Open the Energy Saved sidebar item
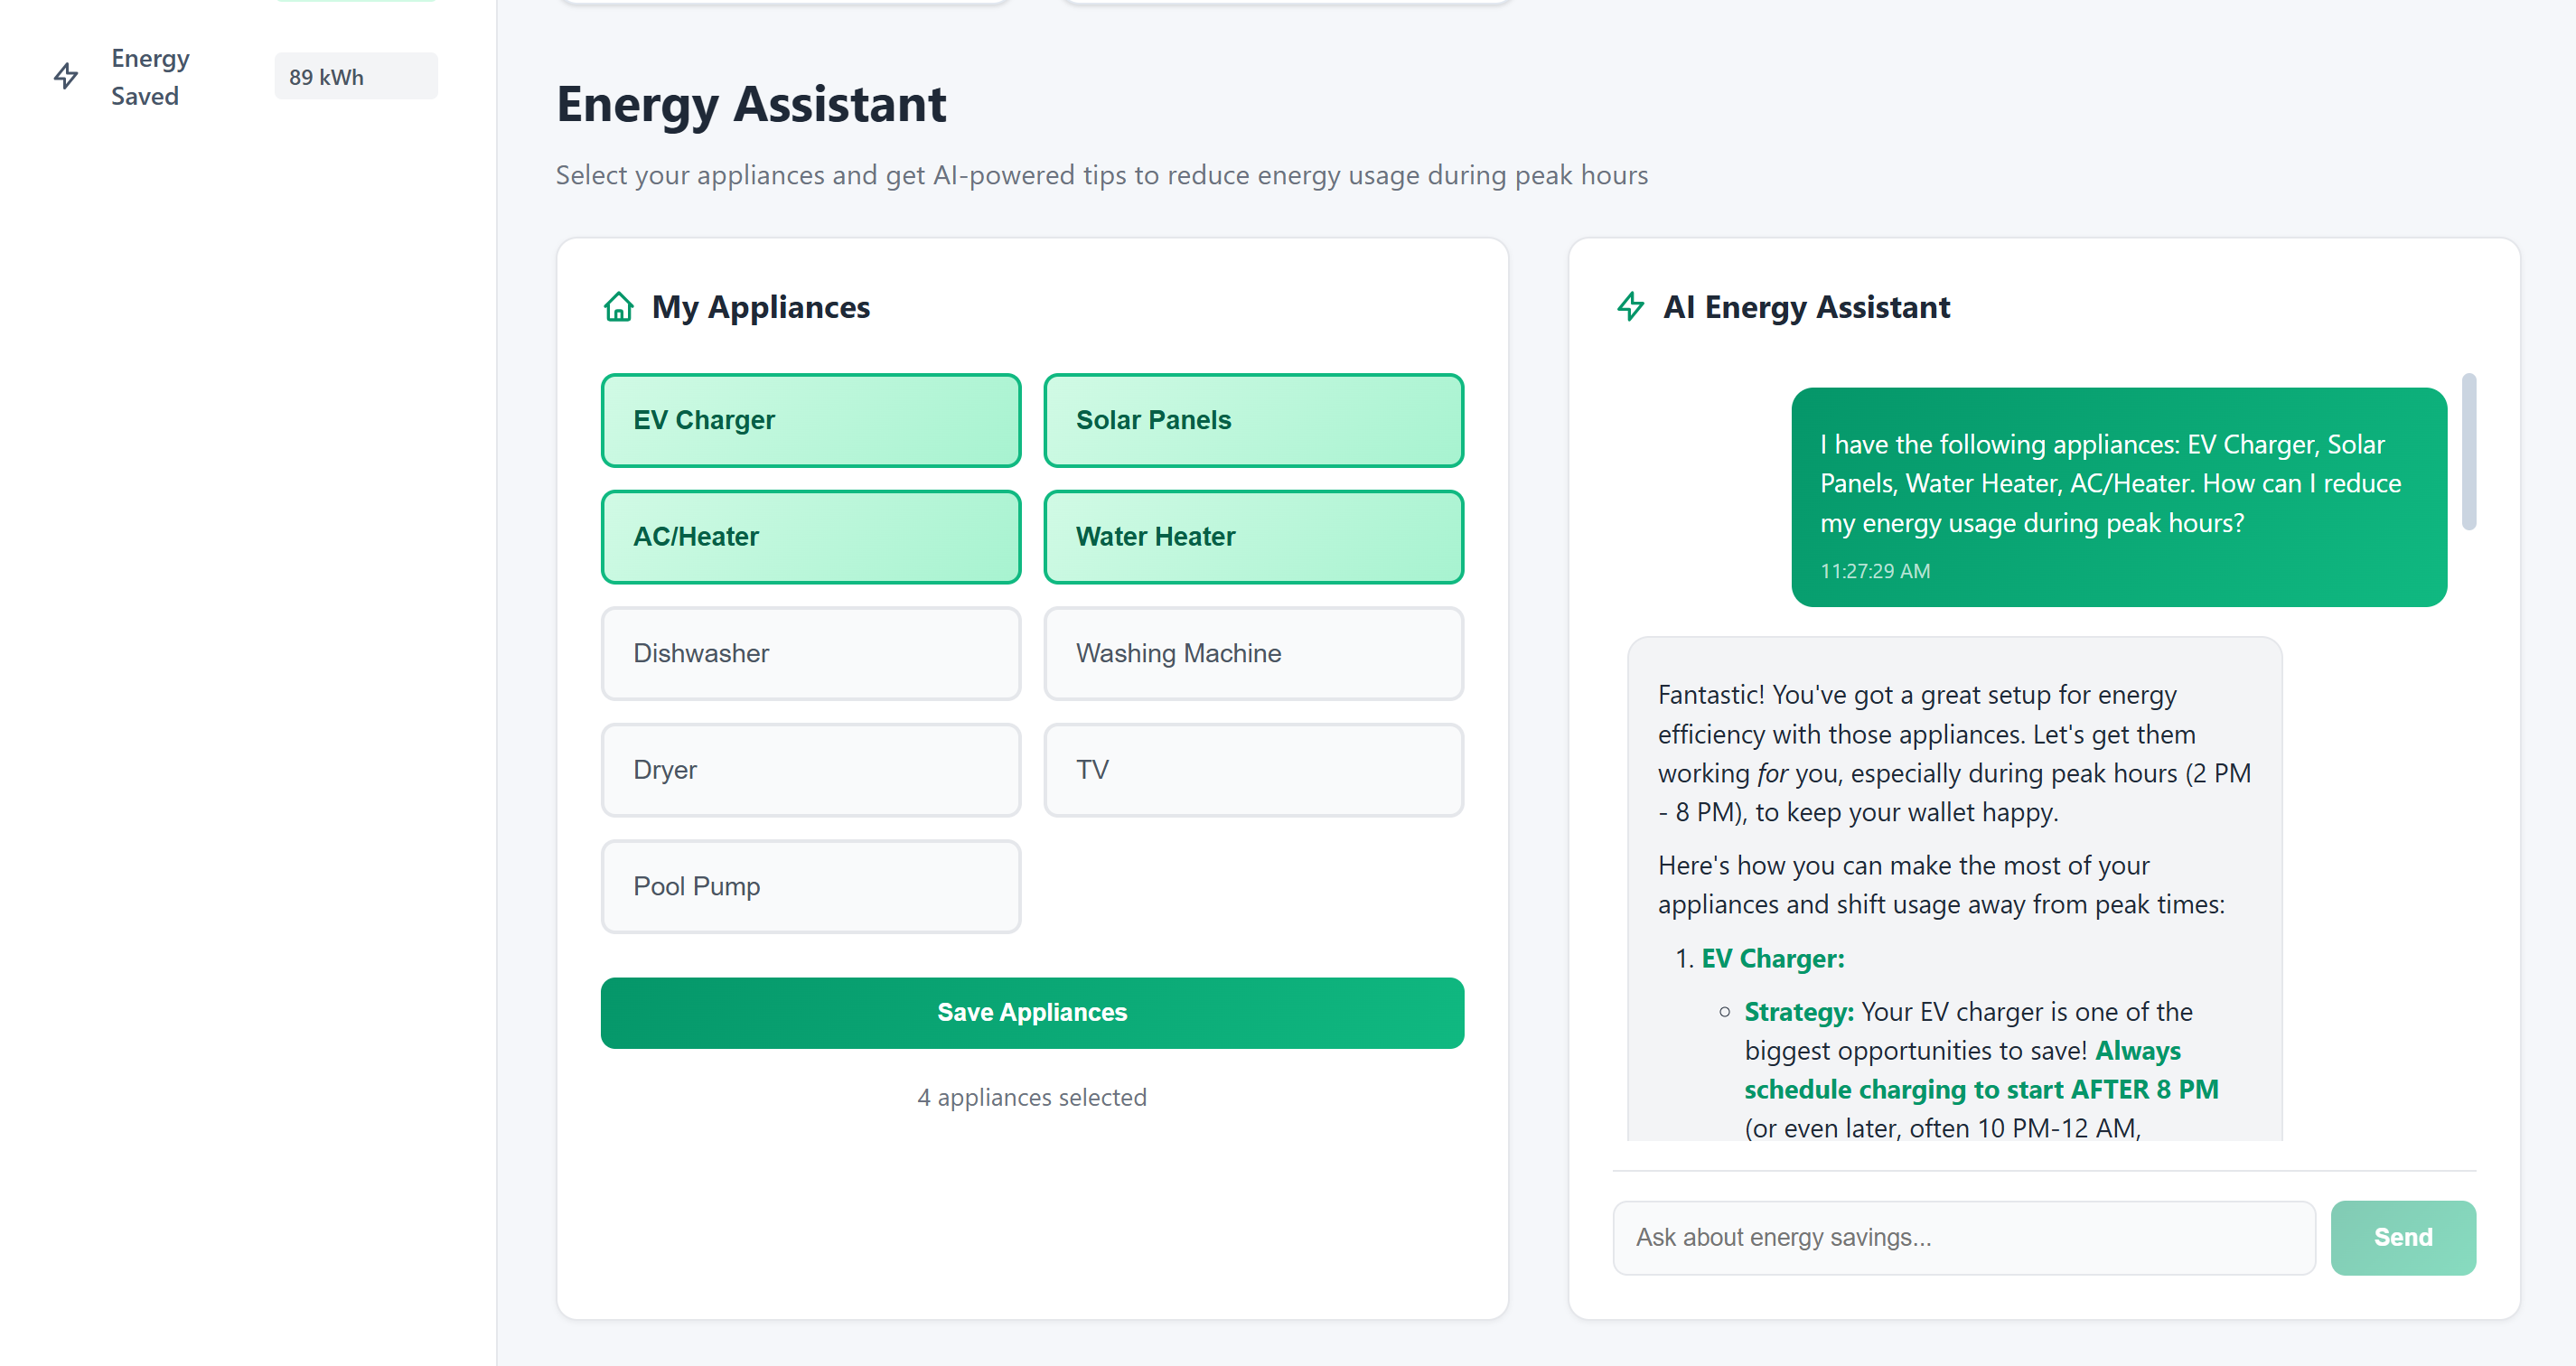This screenshot has width=2576, height=1366. click(x=150, y=77)
